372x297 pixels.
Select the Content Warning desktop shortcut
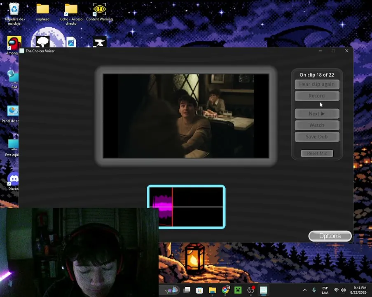click(x=99, y=12)
